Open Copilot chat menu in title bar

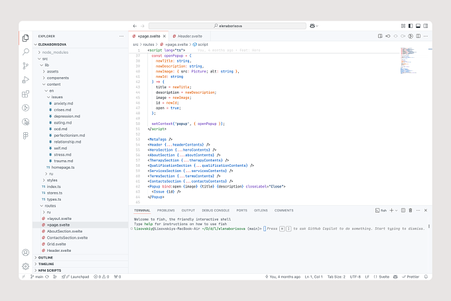[314, 26]
